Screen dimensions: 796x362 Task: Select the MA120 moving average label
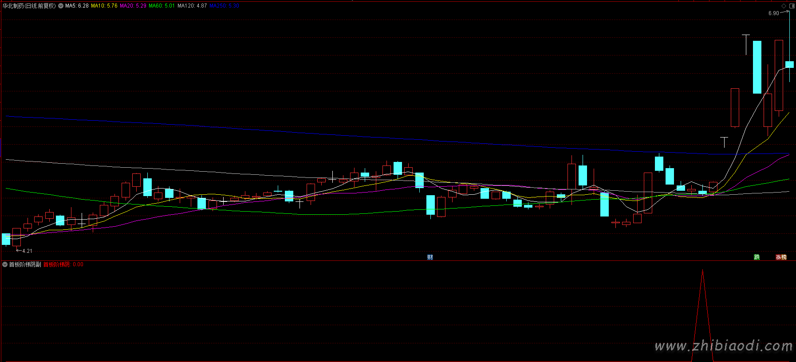coord(192,6)
